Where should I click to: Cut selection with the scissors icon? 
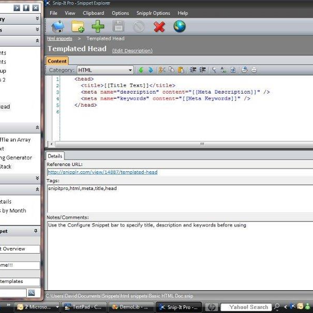pos(162,70)
